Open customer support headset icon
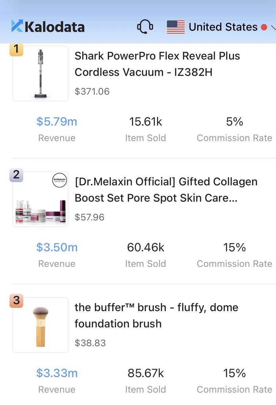 (x=145, y=27)
